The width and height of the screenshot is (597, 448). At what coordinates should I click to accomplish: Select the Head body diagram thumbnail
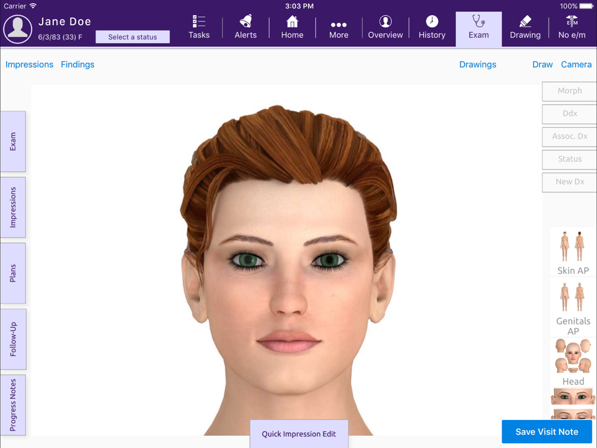[573, 362]
